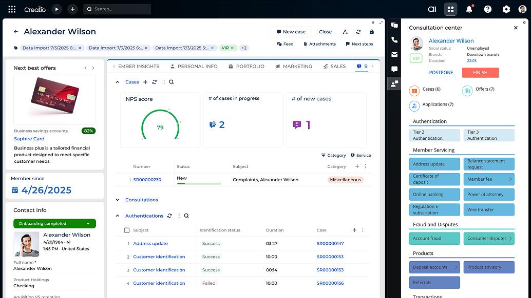531x298 pixels.
Task: Open Attachments using the paperclip icon
Action: pyautogui.click(x=306, y=44)
